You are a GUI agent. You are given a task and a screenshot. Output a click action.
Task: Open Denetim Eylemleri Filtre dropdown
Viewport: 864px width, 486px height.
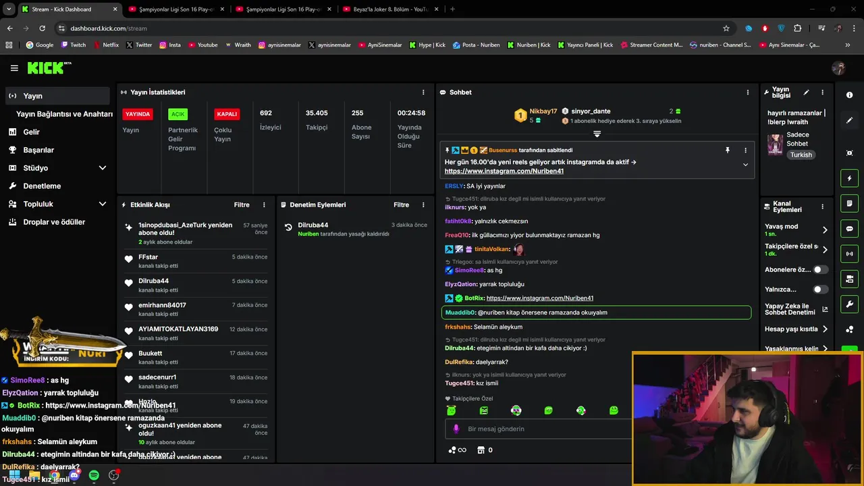[402, 205]
